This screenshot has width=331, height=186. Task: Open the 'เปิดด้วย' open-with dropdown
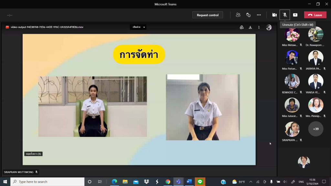(x=138, y=27)
